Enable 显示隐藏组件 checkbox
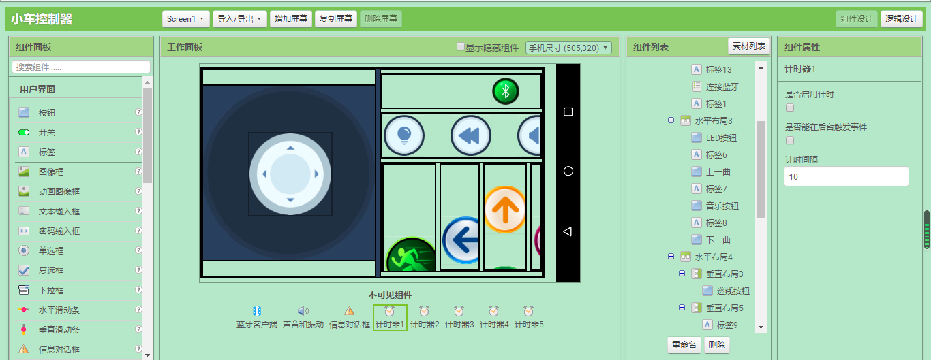The width and height of the screenshot is (931, 360). coord(461,46)
